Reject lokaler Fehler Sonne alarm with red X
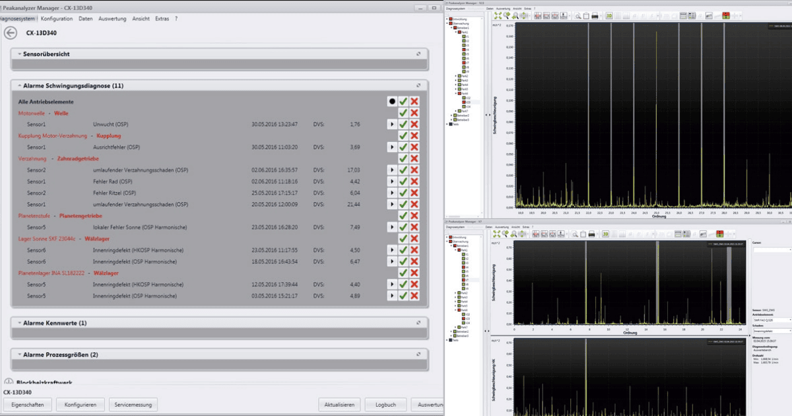 pos(414,227)
